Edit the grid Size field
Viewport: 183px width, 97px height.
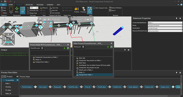pyautogui.click(x=34, y=8)
